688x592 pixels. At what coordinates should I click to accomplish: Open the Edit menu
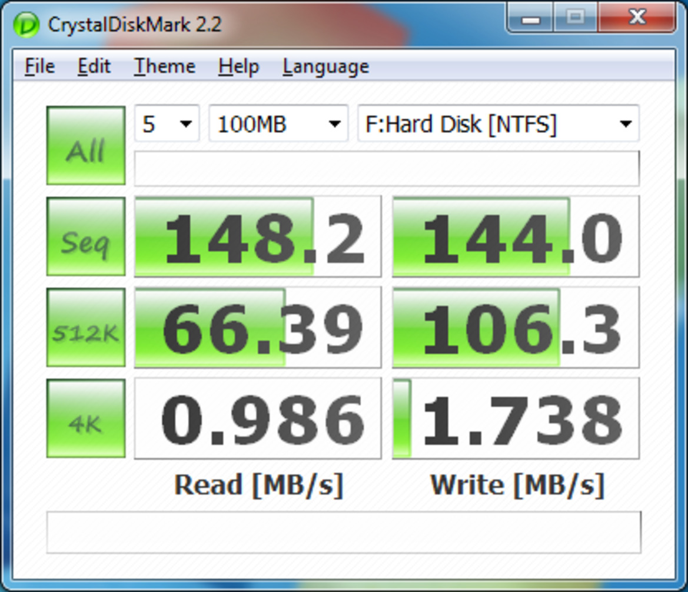click(94, 66)
